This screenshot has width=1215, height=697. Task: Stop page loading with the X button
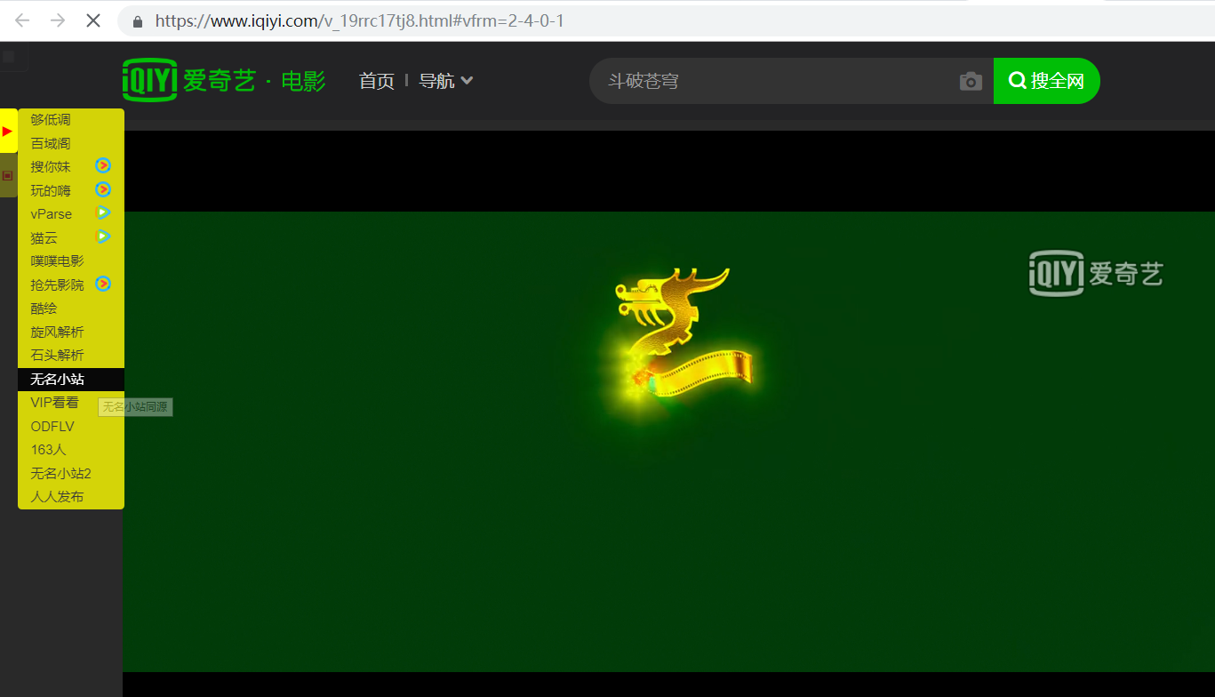pyautogui.click(x=93, y=20)
